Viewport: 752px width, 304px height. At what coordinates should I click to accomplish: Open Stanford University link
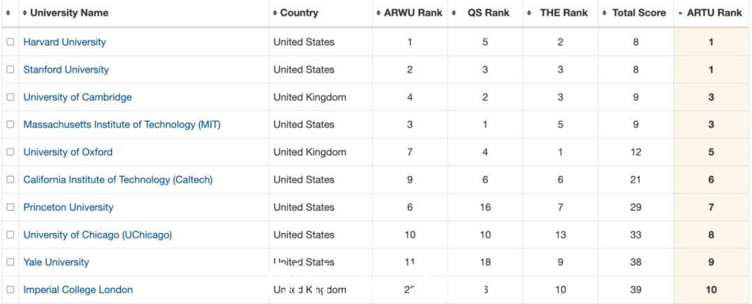[66, 70]
